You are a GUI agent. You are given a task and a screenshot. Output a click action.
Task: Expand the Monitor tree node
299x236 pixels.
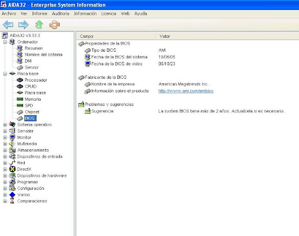coord(5,138)
